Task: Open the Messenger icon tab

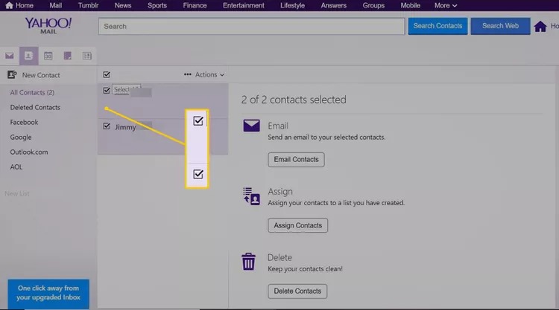Action: click(86, 56)
